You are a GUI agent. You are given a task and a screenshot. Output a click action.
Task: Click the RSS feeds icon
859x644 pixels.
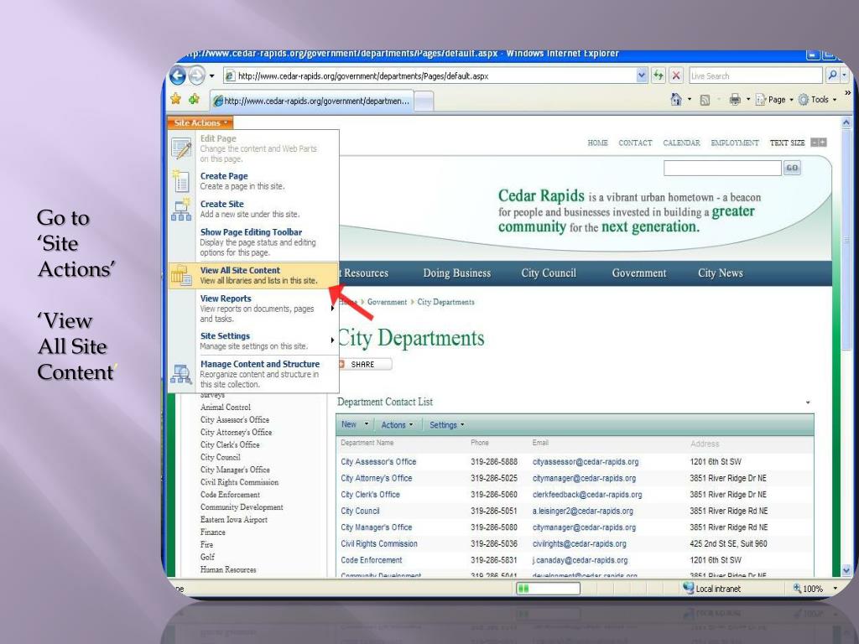tap(705, 100)
